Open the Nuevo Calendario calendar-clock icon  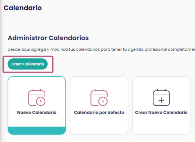point(37,98)
